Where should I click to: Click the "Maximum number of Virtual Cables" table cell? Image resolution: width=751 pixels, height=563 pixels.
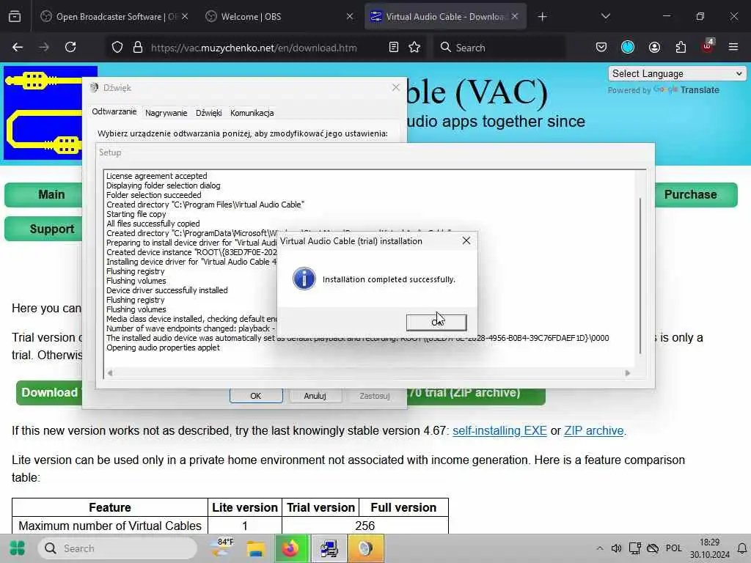(110, 526)
